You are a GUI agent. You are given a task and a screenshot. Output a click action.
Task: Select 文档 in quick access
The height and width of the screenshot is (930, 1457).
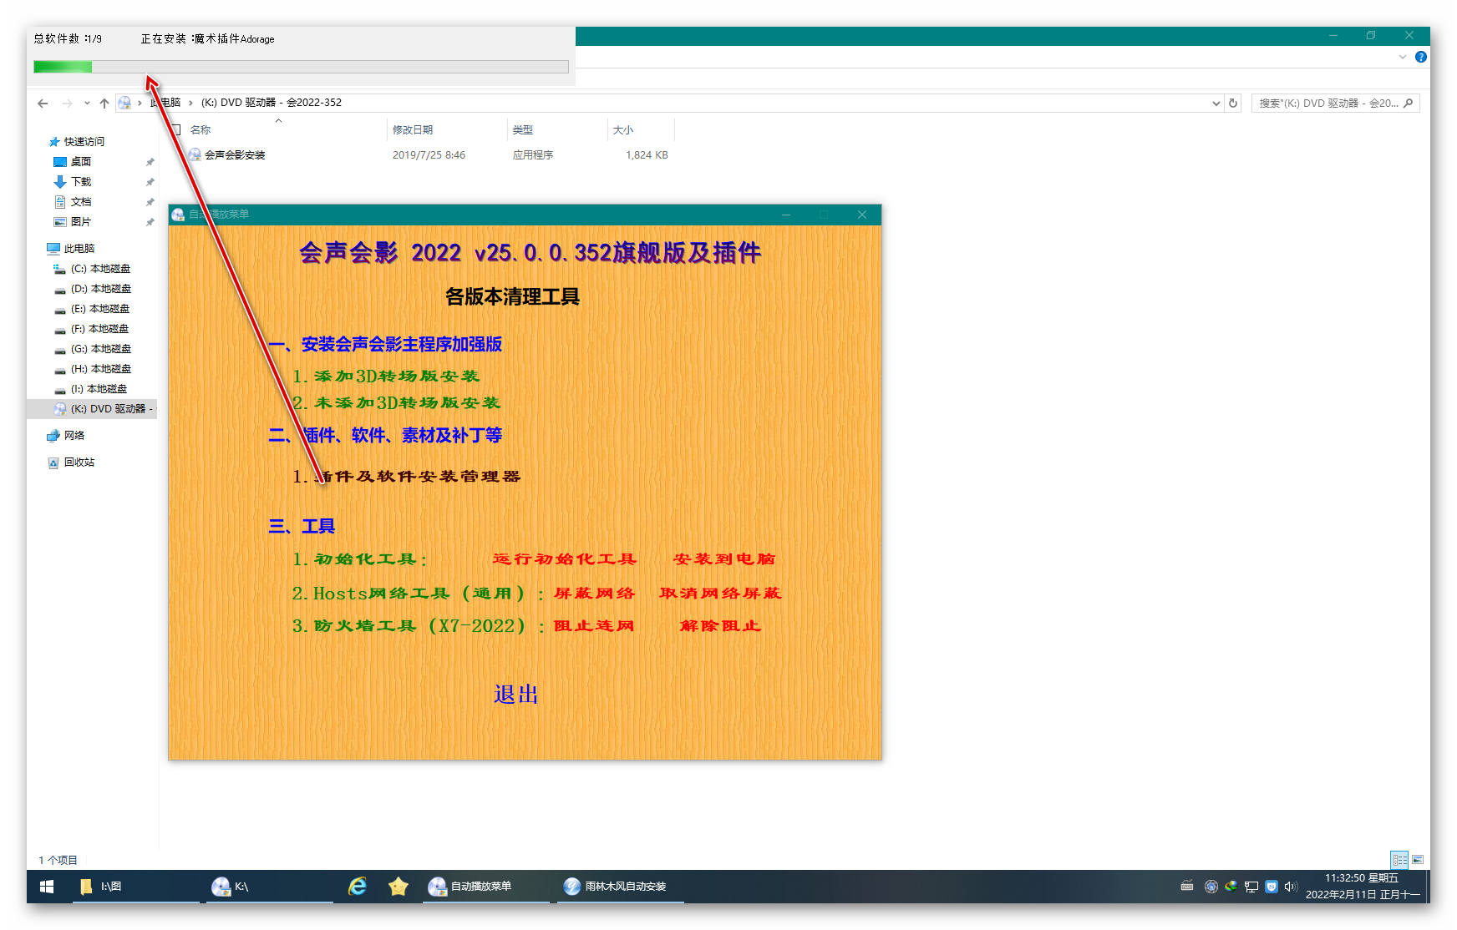(81, 202)
